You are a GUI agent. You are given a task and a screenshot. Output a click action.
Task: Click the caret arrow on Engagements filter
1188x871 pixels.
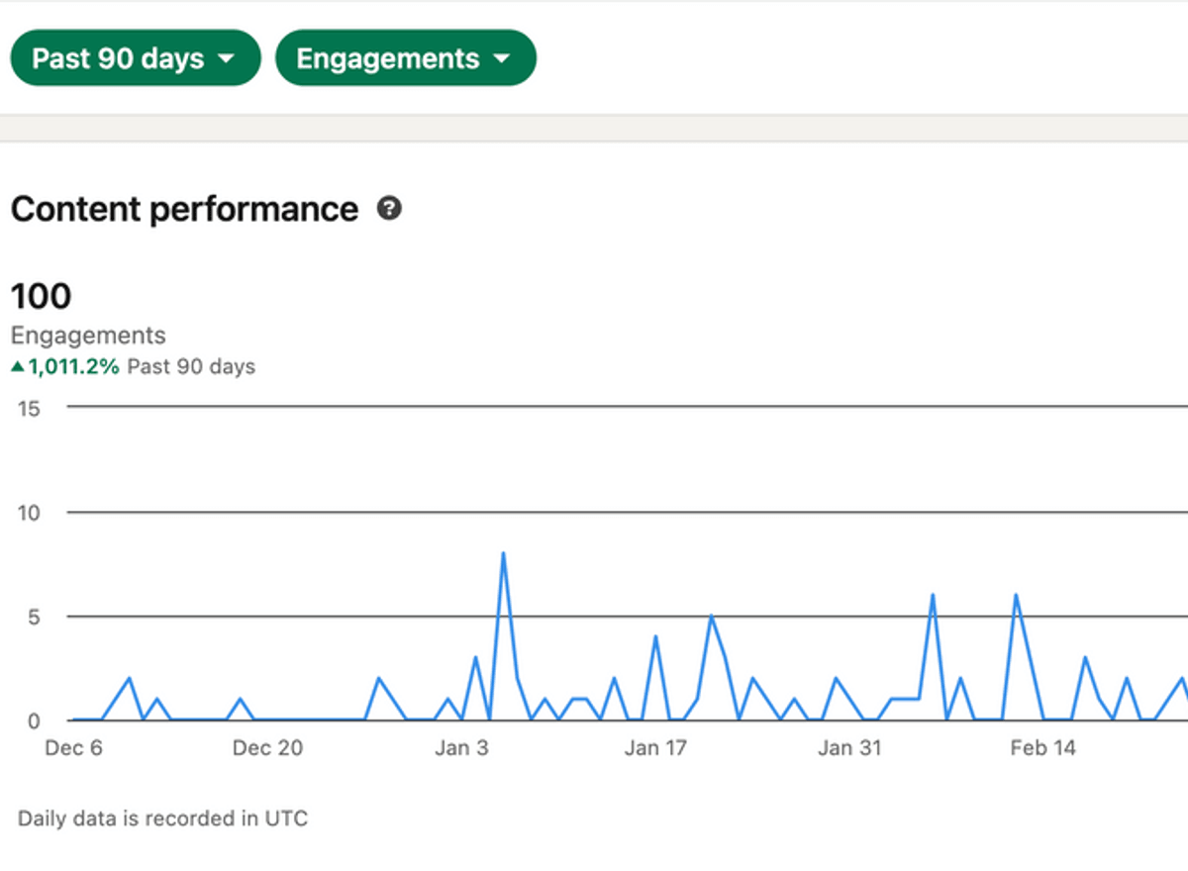tap(501, 58)
